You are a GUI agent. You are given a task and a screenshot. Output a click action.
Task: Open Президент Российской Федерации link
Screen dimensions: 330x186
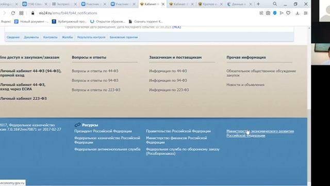[x=103, y=131]
